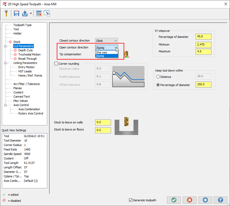Click the Percentage of diameter stepover field
The height and width of the screenshot is (206, 230).
coord(203,37)
